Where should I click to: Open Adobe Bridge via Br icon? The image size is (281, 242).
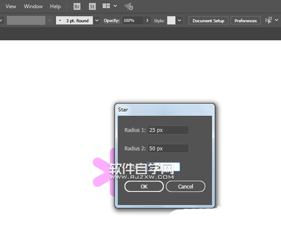point(77,7)
